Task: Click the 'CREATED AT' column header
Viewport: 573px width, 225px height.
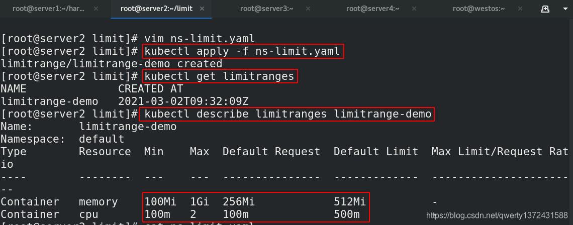Action: pyautogui.click(x=151, y=89)
